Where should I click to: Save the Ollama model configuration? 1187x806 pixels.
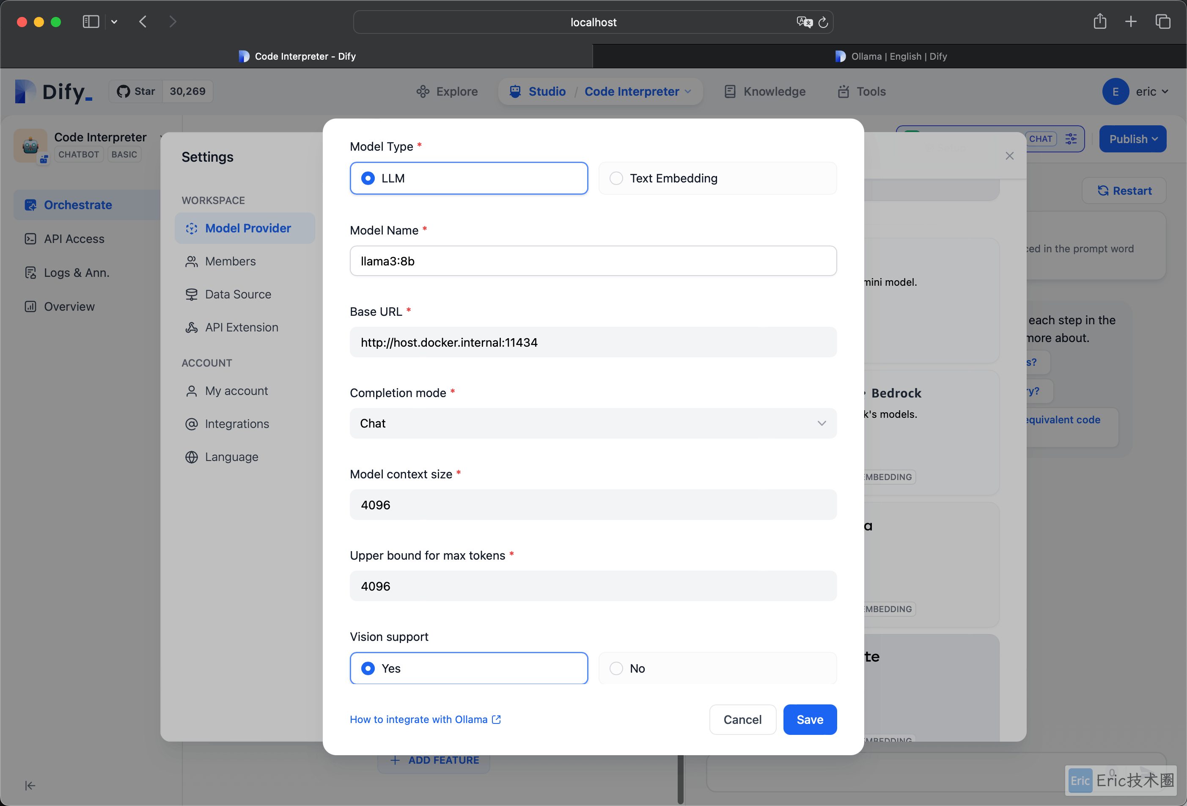810,719
